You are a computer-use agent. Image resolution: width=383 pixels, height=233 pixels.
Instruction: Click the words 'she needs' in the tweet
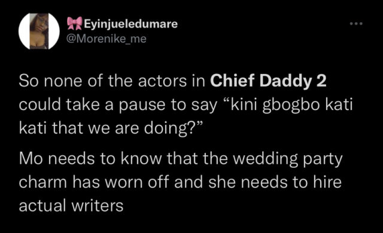click(248, 182)
